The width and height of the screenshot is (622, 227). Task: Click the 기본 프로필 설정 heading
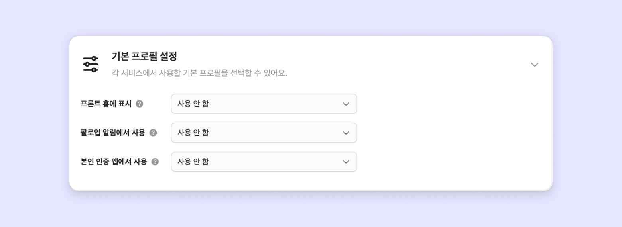(x=144, y=56)
